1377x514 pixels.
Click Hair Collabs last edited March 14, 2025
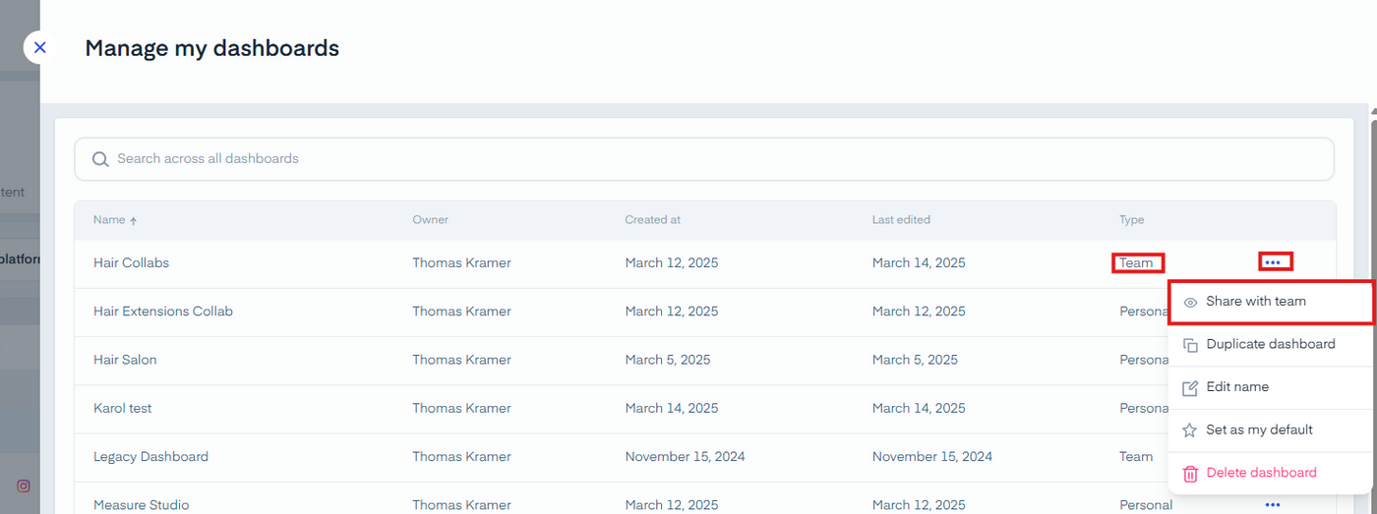pyautogui.click(x=919, y=263)
